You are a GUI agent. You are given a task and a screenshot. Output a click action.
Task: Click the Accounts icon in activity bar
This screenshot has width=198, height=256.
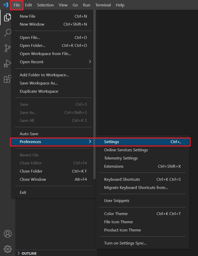coord(7,234)
